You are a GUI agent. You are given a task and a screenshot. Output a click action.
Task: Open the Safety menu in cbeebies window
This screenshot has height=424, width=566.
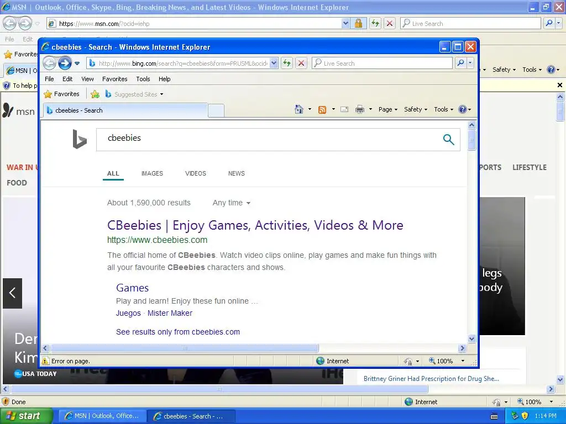(416, 109)
